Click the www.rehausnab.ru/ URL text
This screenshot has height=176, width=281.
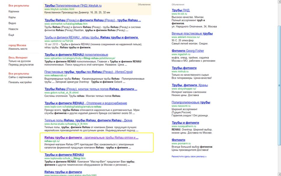tap(56, 75)
